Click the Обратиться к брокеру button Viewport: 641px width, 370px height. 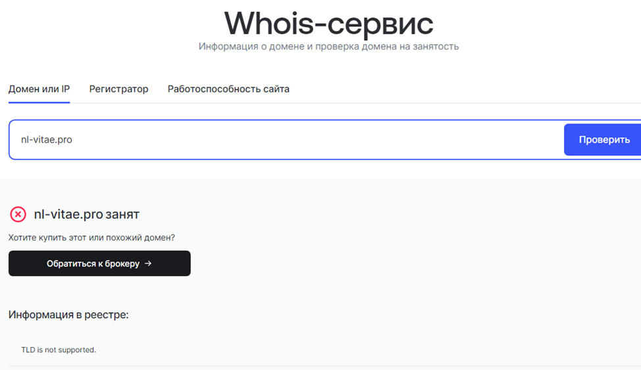click(99, 264)
